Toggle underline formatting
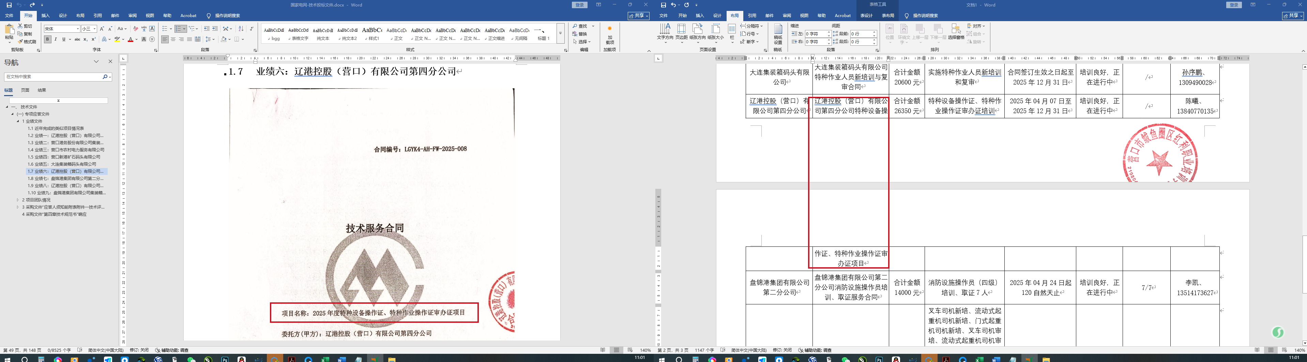 click(x=63, y=40)
